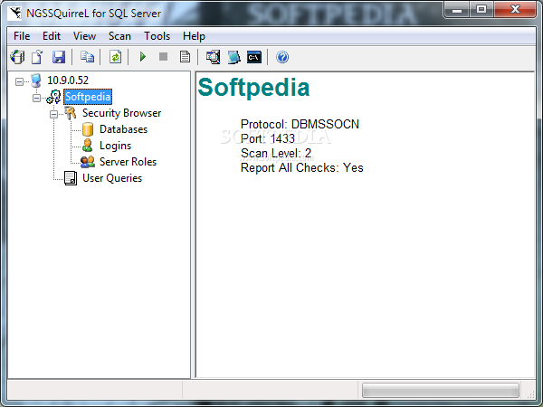
Task: Click the 'Port: 1433' text
Action: tap(268, 138)
